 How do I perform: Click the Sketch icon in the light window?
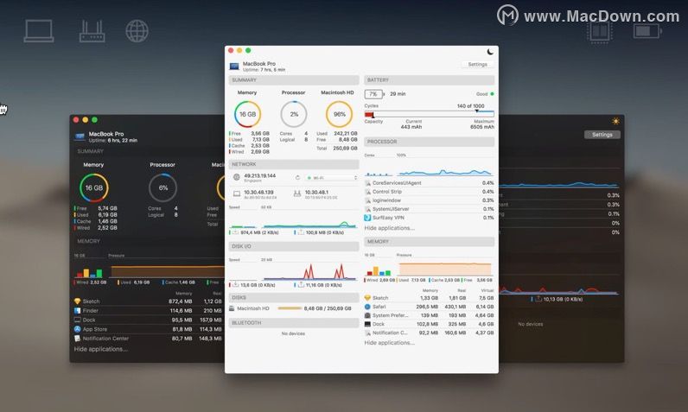click(x=367, y=298)
